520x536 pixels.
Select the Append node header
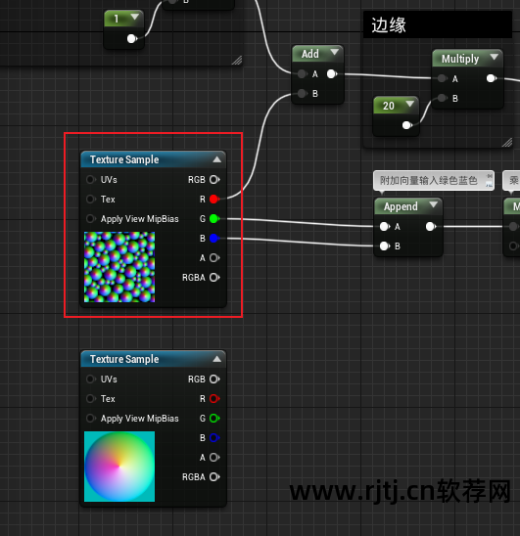click(x=408, y=206)
